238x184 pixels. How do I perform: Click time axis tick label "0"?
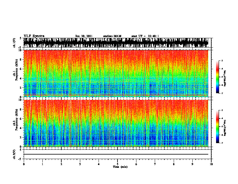24,164
